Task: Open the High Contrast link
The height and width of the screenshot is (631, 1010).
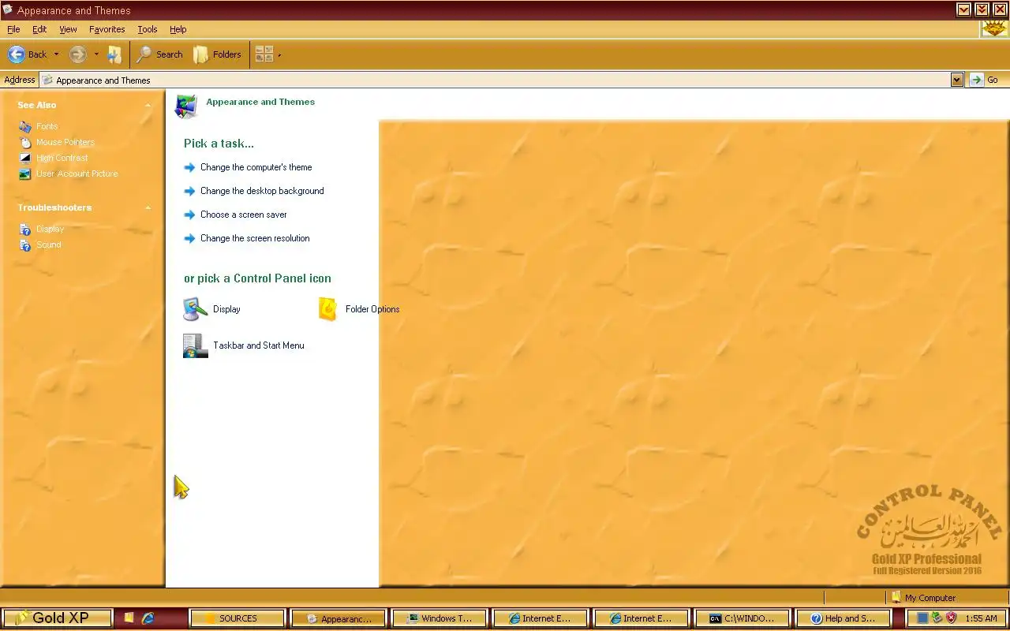Action: pos(62,158)
